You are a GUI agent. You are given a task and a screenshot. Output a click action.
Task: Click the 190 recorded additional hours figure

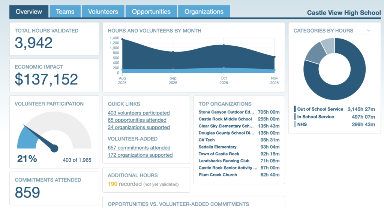pos(112,184)
